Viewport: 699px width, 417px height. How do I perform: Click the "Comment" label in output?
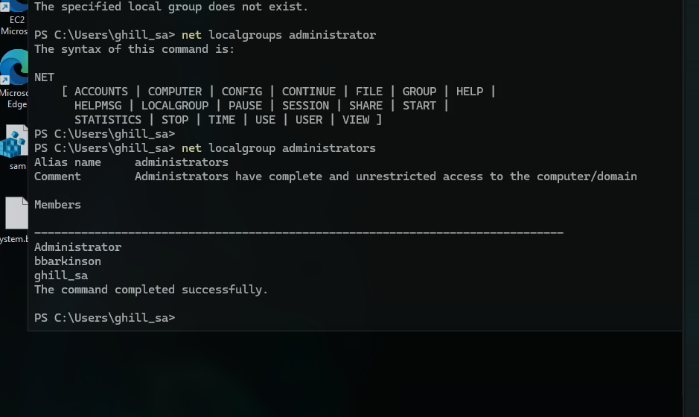pyautogui.click(x=57, y=176)
